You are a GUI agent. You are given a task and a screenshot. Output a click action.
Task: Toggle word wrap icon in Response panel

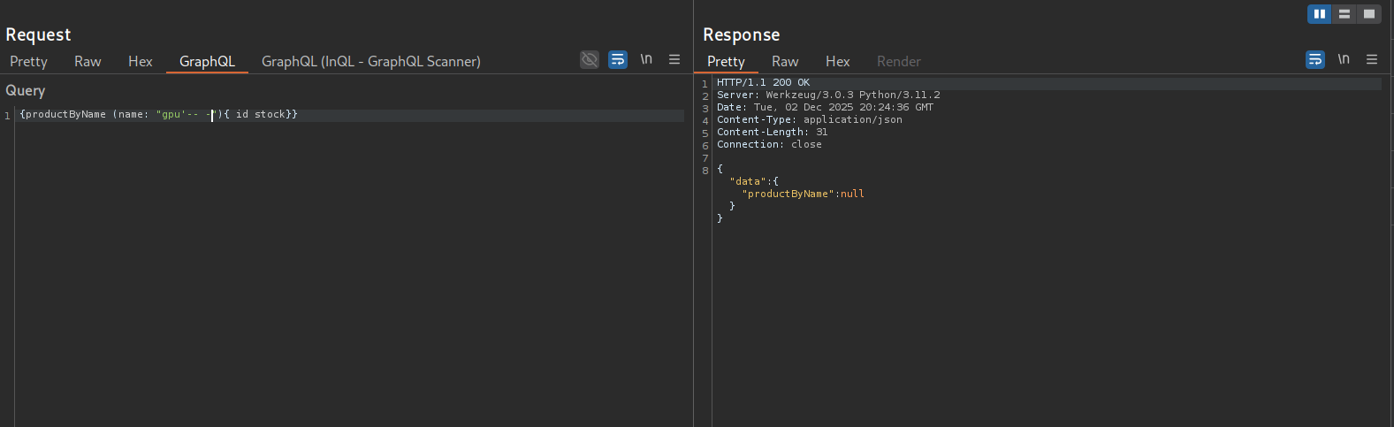pos(1315,59)
